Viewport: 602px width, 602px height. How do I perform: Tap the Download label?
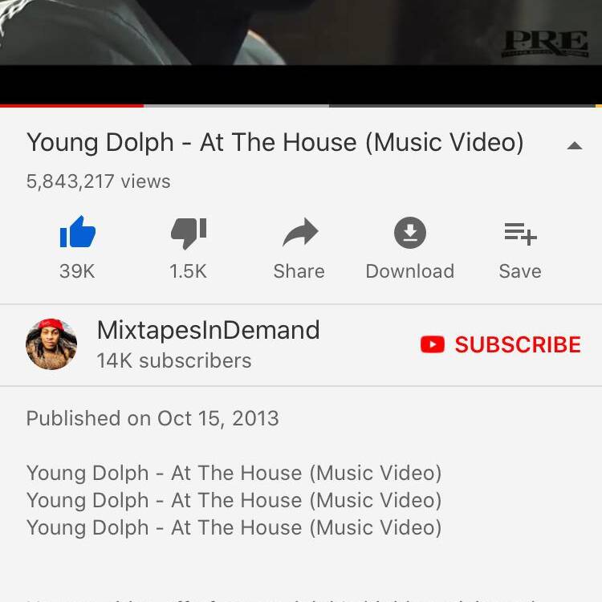click(x=410, y=271)
